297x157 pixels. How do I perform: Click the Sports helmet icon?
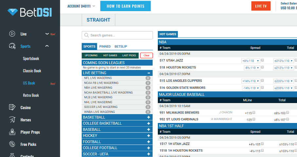[12, 46]
